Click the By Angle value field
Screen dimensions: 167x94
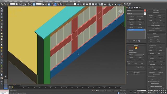139,55
